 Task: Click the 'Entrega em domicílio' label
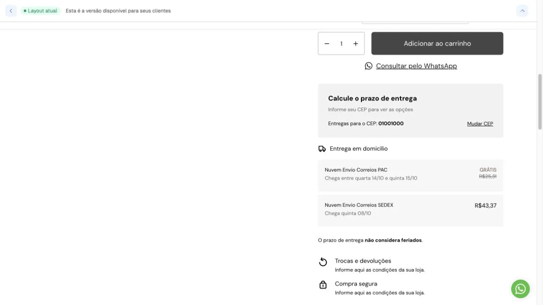pyautogui.click(x=359, y=149)
